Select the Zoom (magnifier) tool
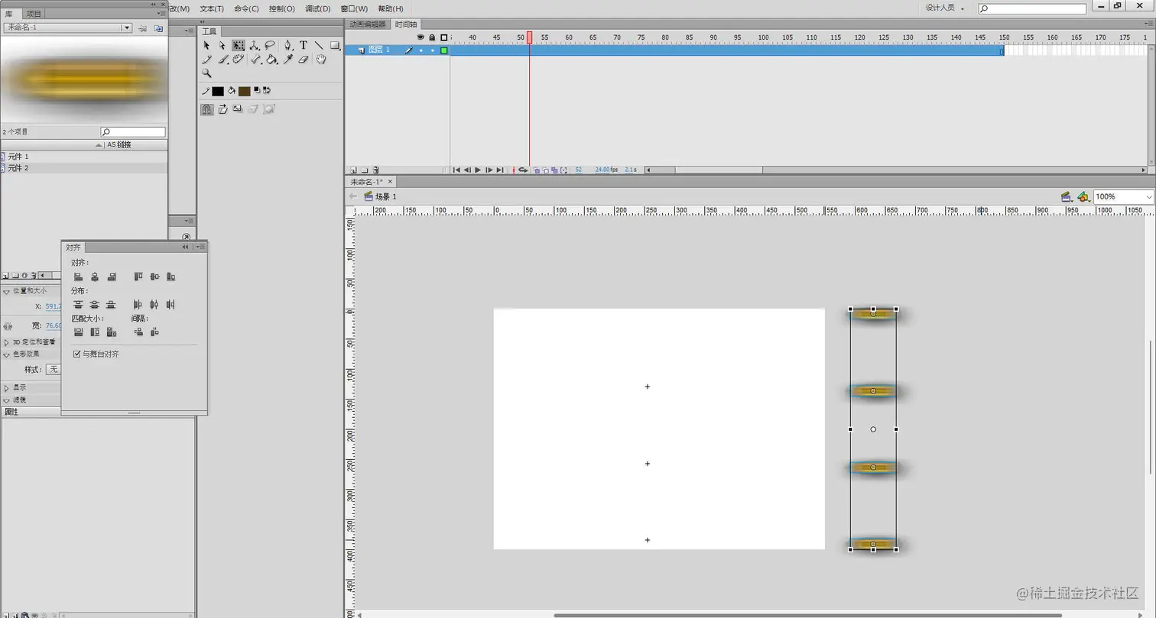Viewport: 1156px width, 618px height. 207,73
